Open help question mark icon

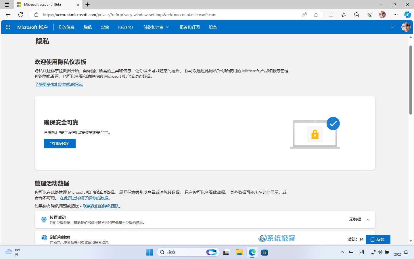pos(392,27)
